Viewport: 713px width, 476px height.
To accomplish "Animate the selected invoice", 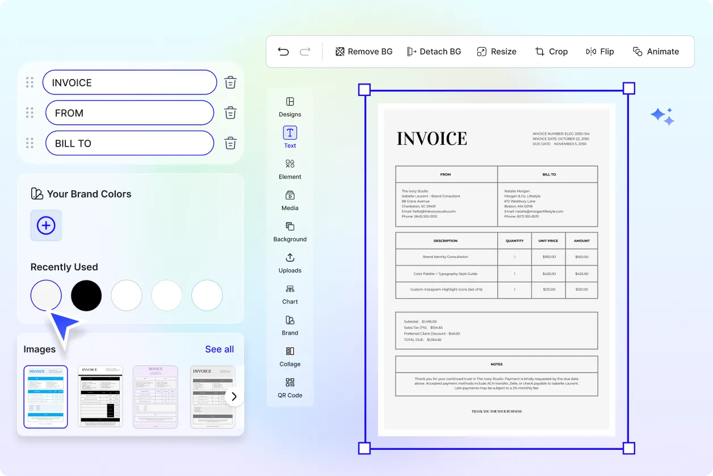I will click(656, 51).
